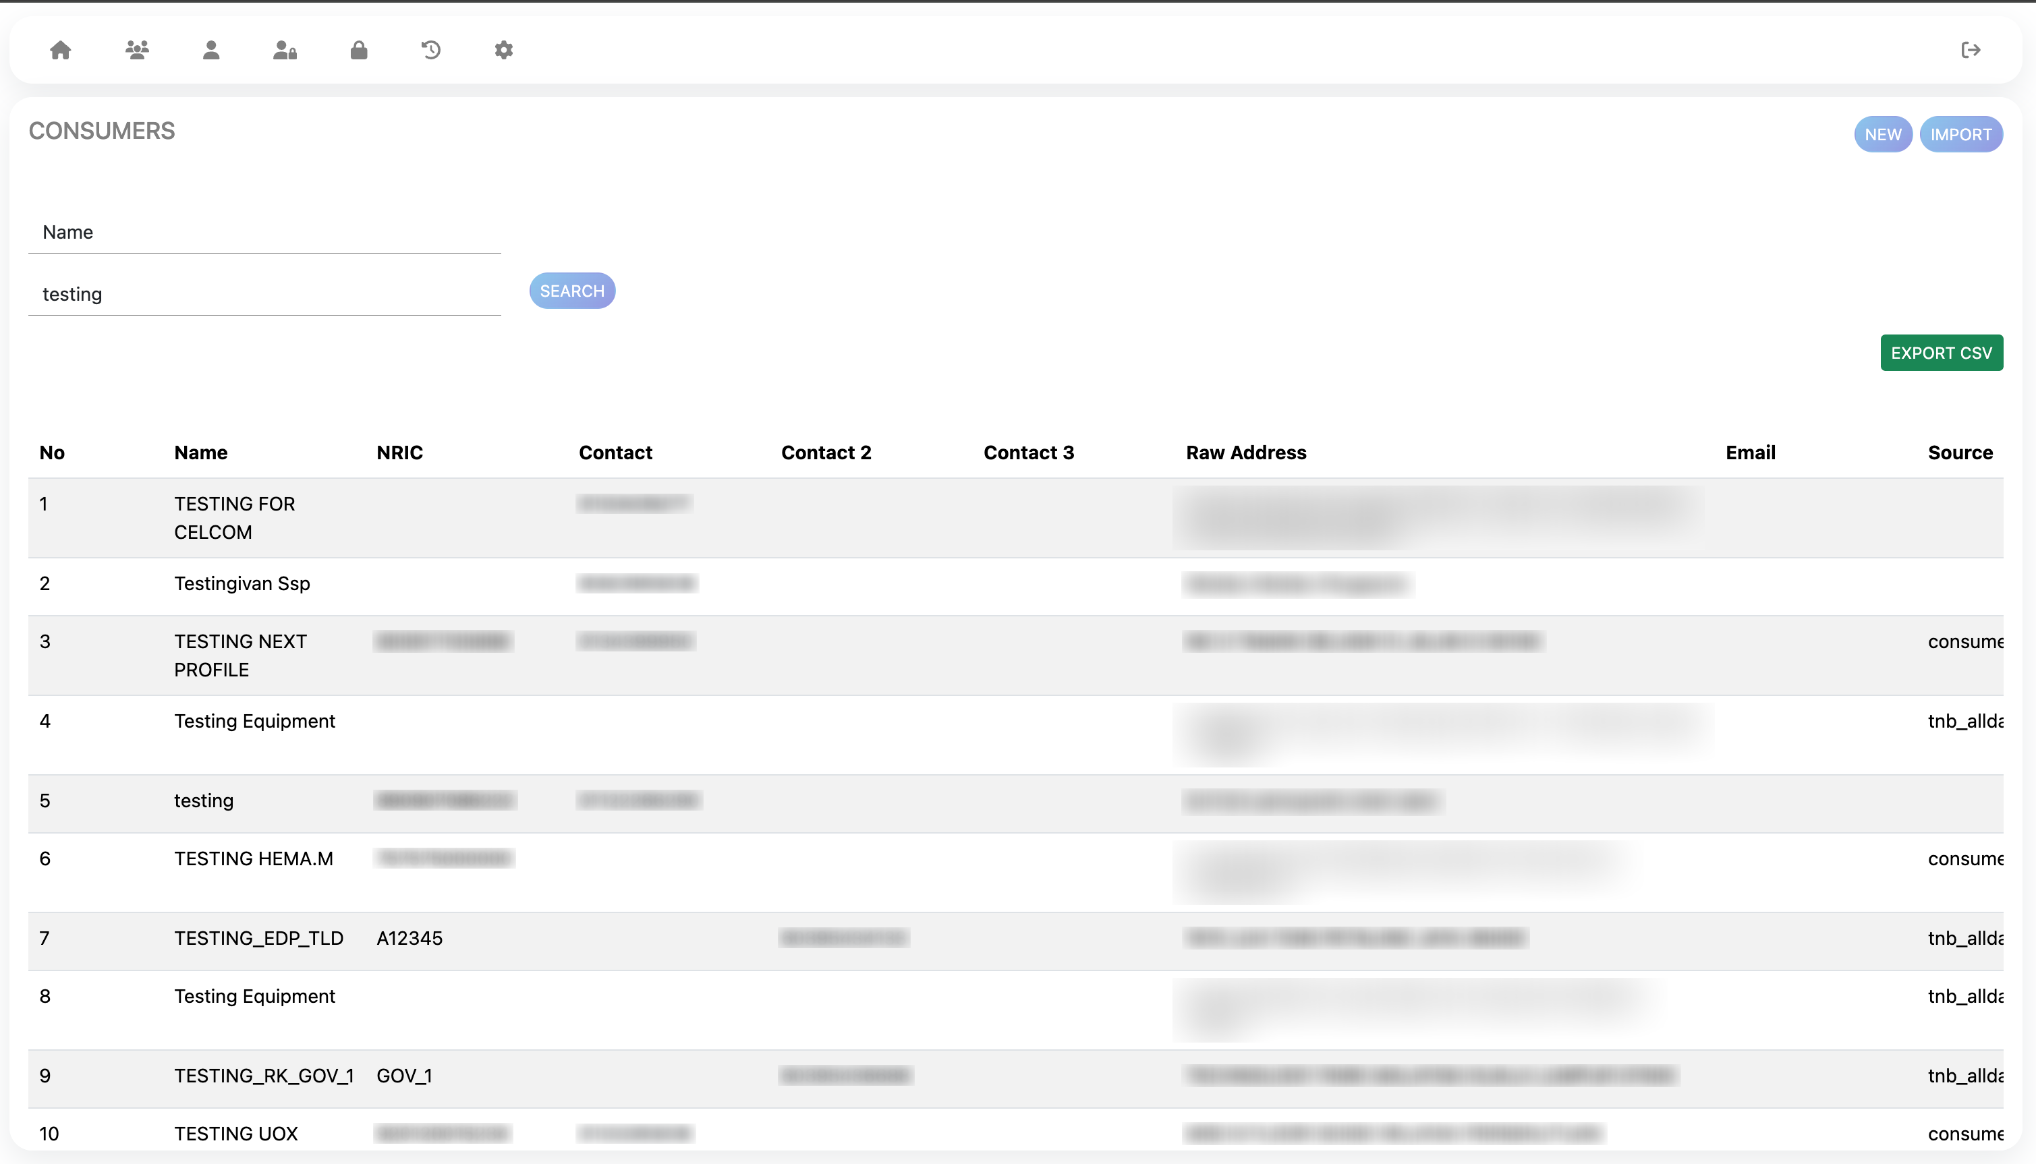Focus the search input containing 'testing'

point(264,294)
